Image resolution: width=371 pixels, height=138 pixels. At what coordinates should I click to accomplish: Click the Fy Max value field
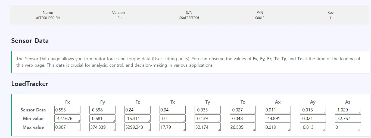(x=102, y=127)
